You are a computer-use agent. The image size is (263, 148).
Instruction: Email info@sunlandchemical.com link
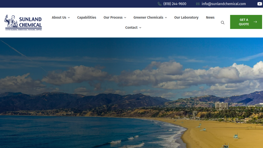[x=224, y=4]
